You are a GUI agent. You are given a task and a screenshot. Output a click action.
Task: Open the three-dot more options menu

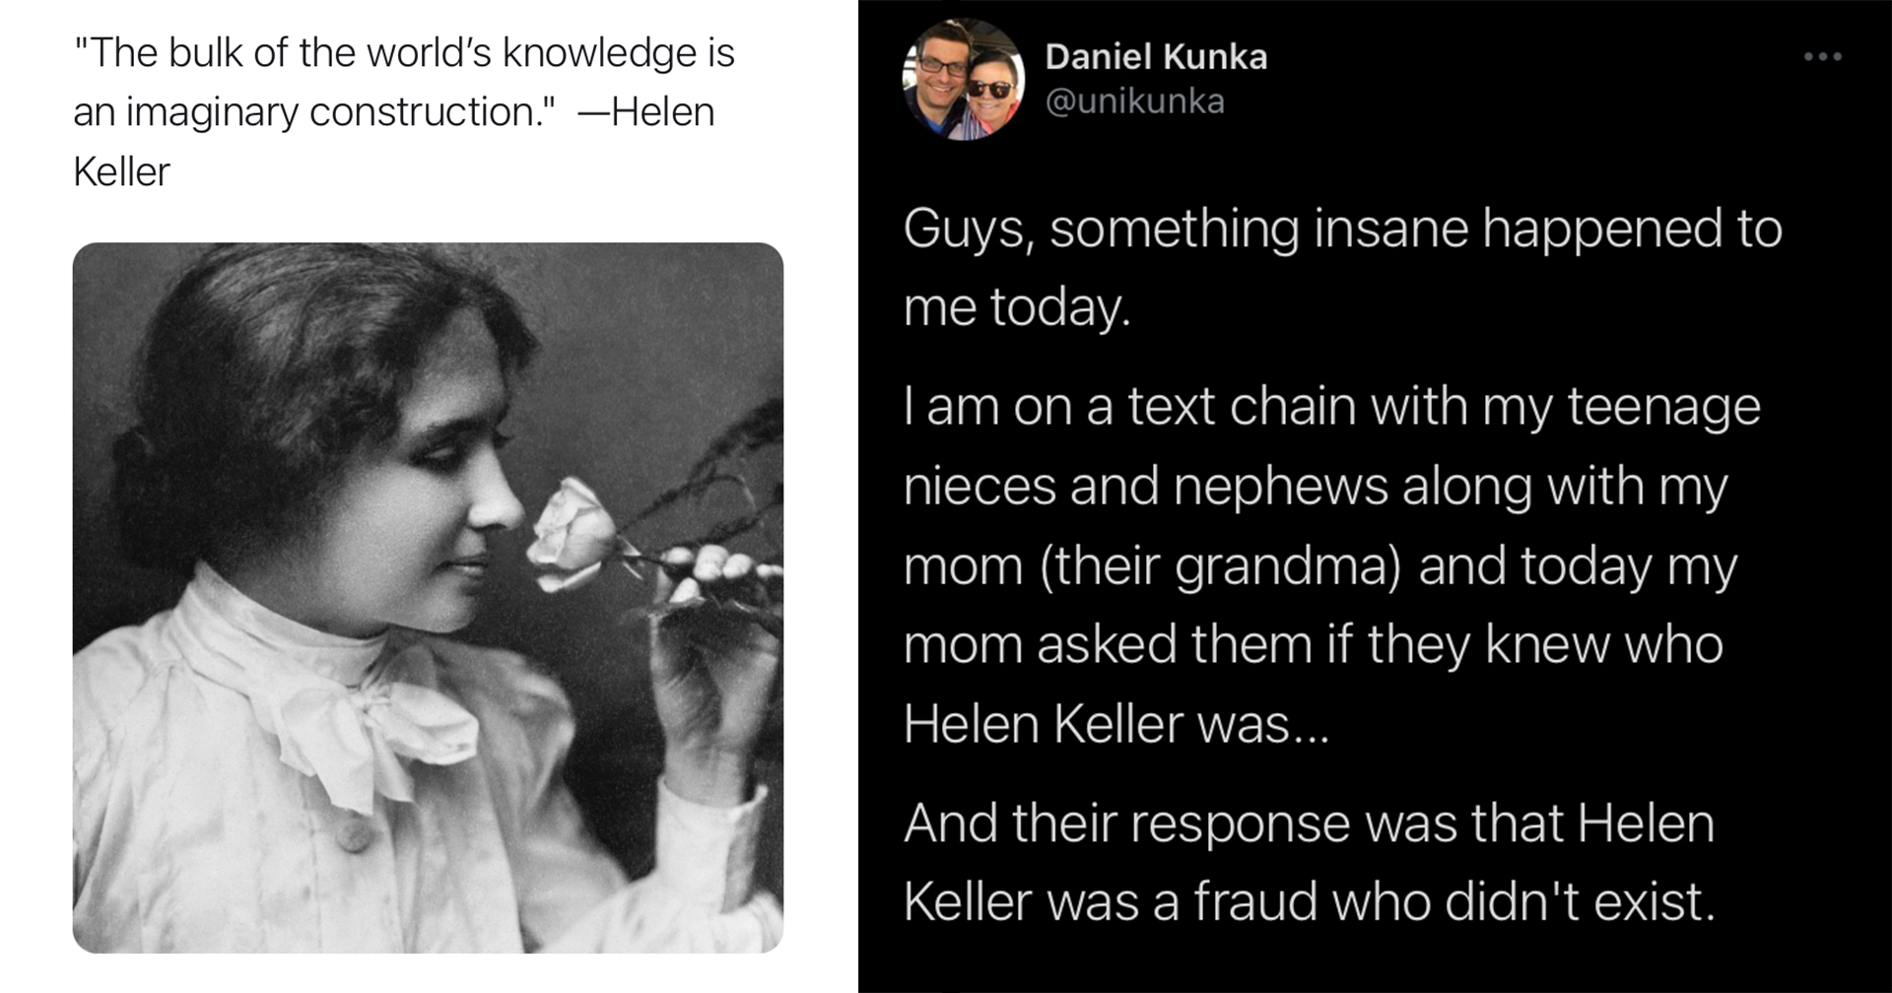[1822, 57]
